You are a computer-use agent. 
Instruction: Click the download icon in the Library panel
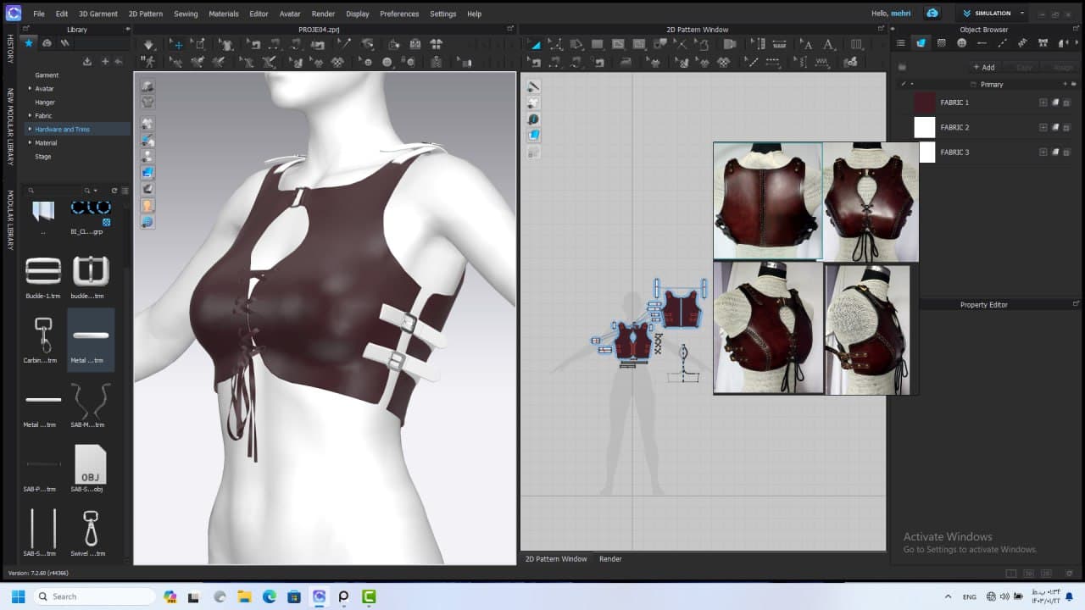(86, 61)
